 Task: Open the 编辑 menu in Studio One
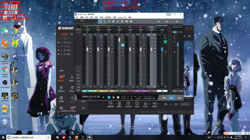click(82, 17)
